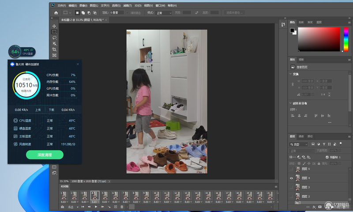This screenshot has width=353, height=212.
Task: Choose Intersect with Selection mode icon
Action: coord(95,13)
